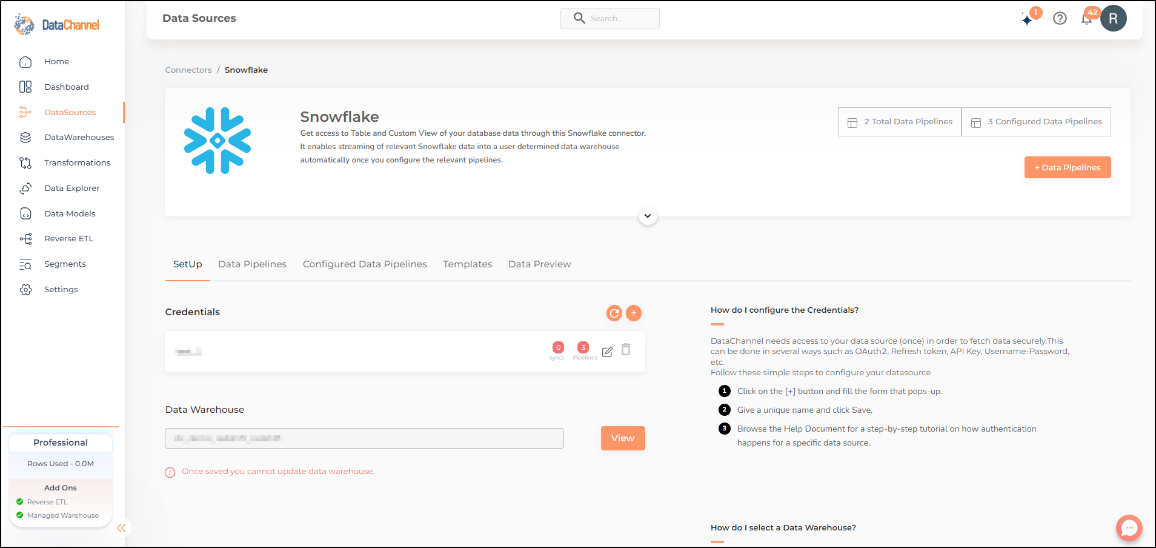1156x548 pixels.
Task: Click the credential Pipelines count badge
Action: (583, 347)
